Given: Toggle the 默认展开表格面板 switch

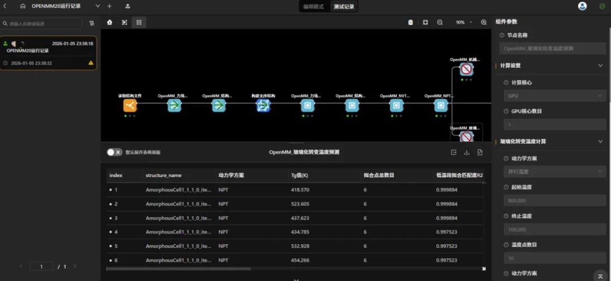Looking at the screenshot, I should click(114, 152).
